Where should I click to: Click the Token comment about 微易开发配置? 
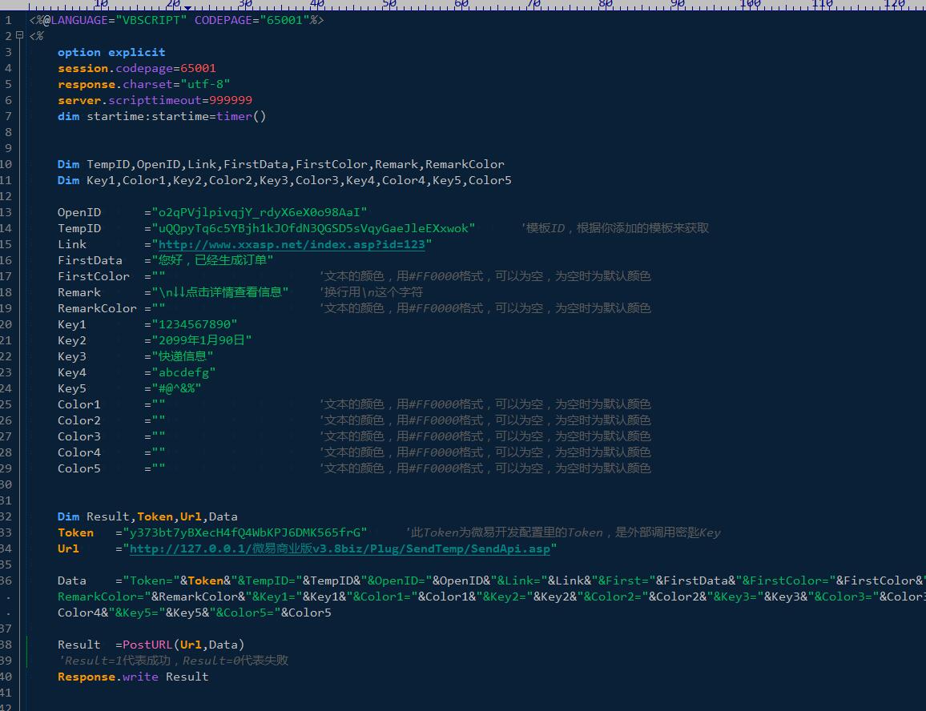563,532
